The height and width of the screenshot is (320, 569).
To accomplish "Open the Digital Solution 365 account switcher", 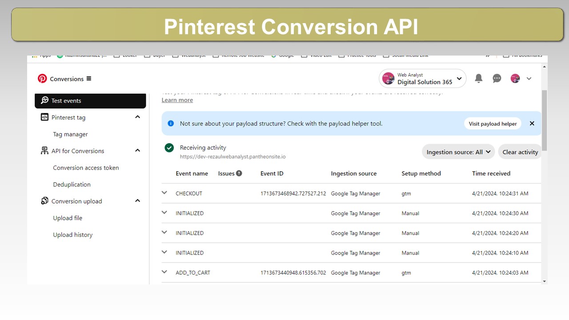I will click(422, 79).
